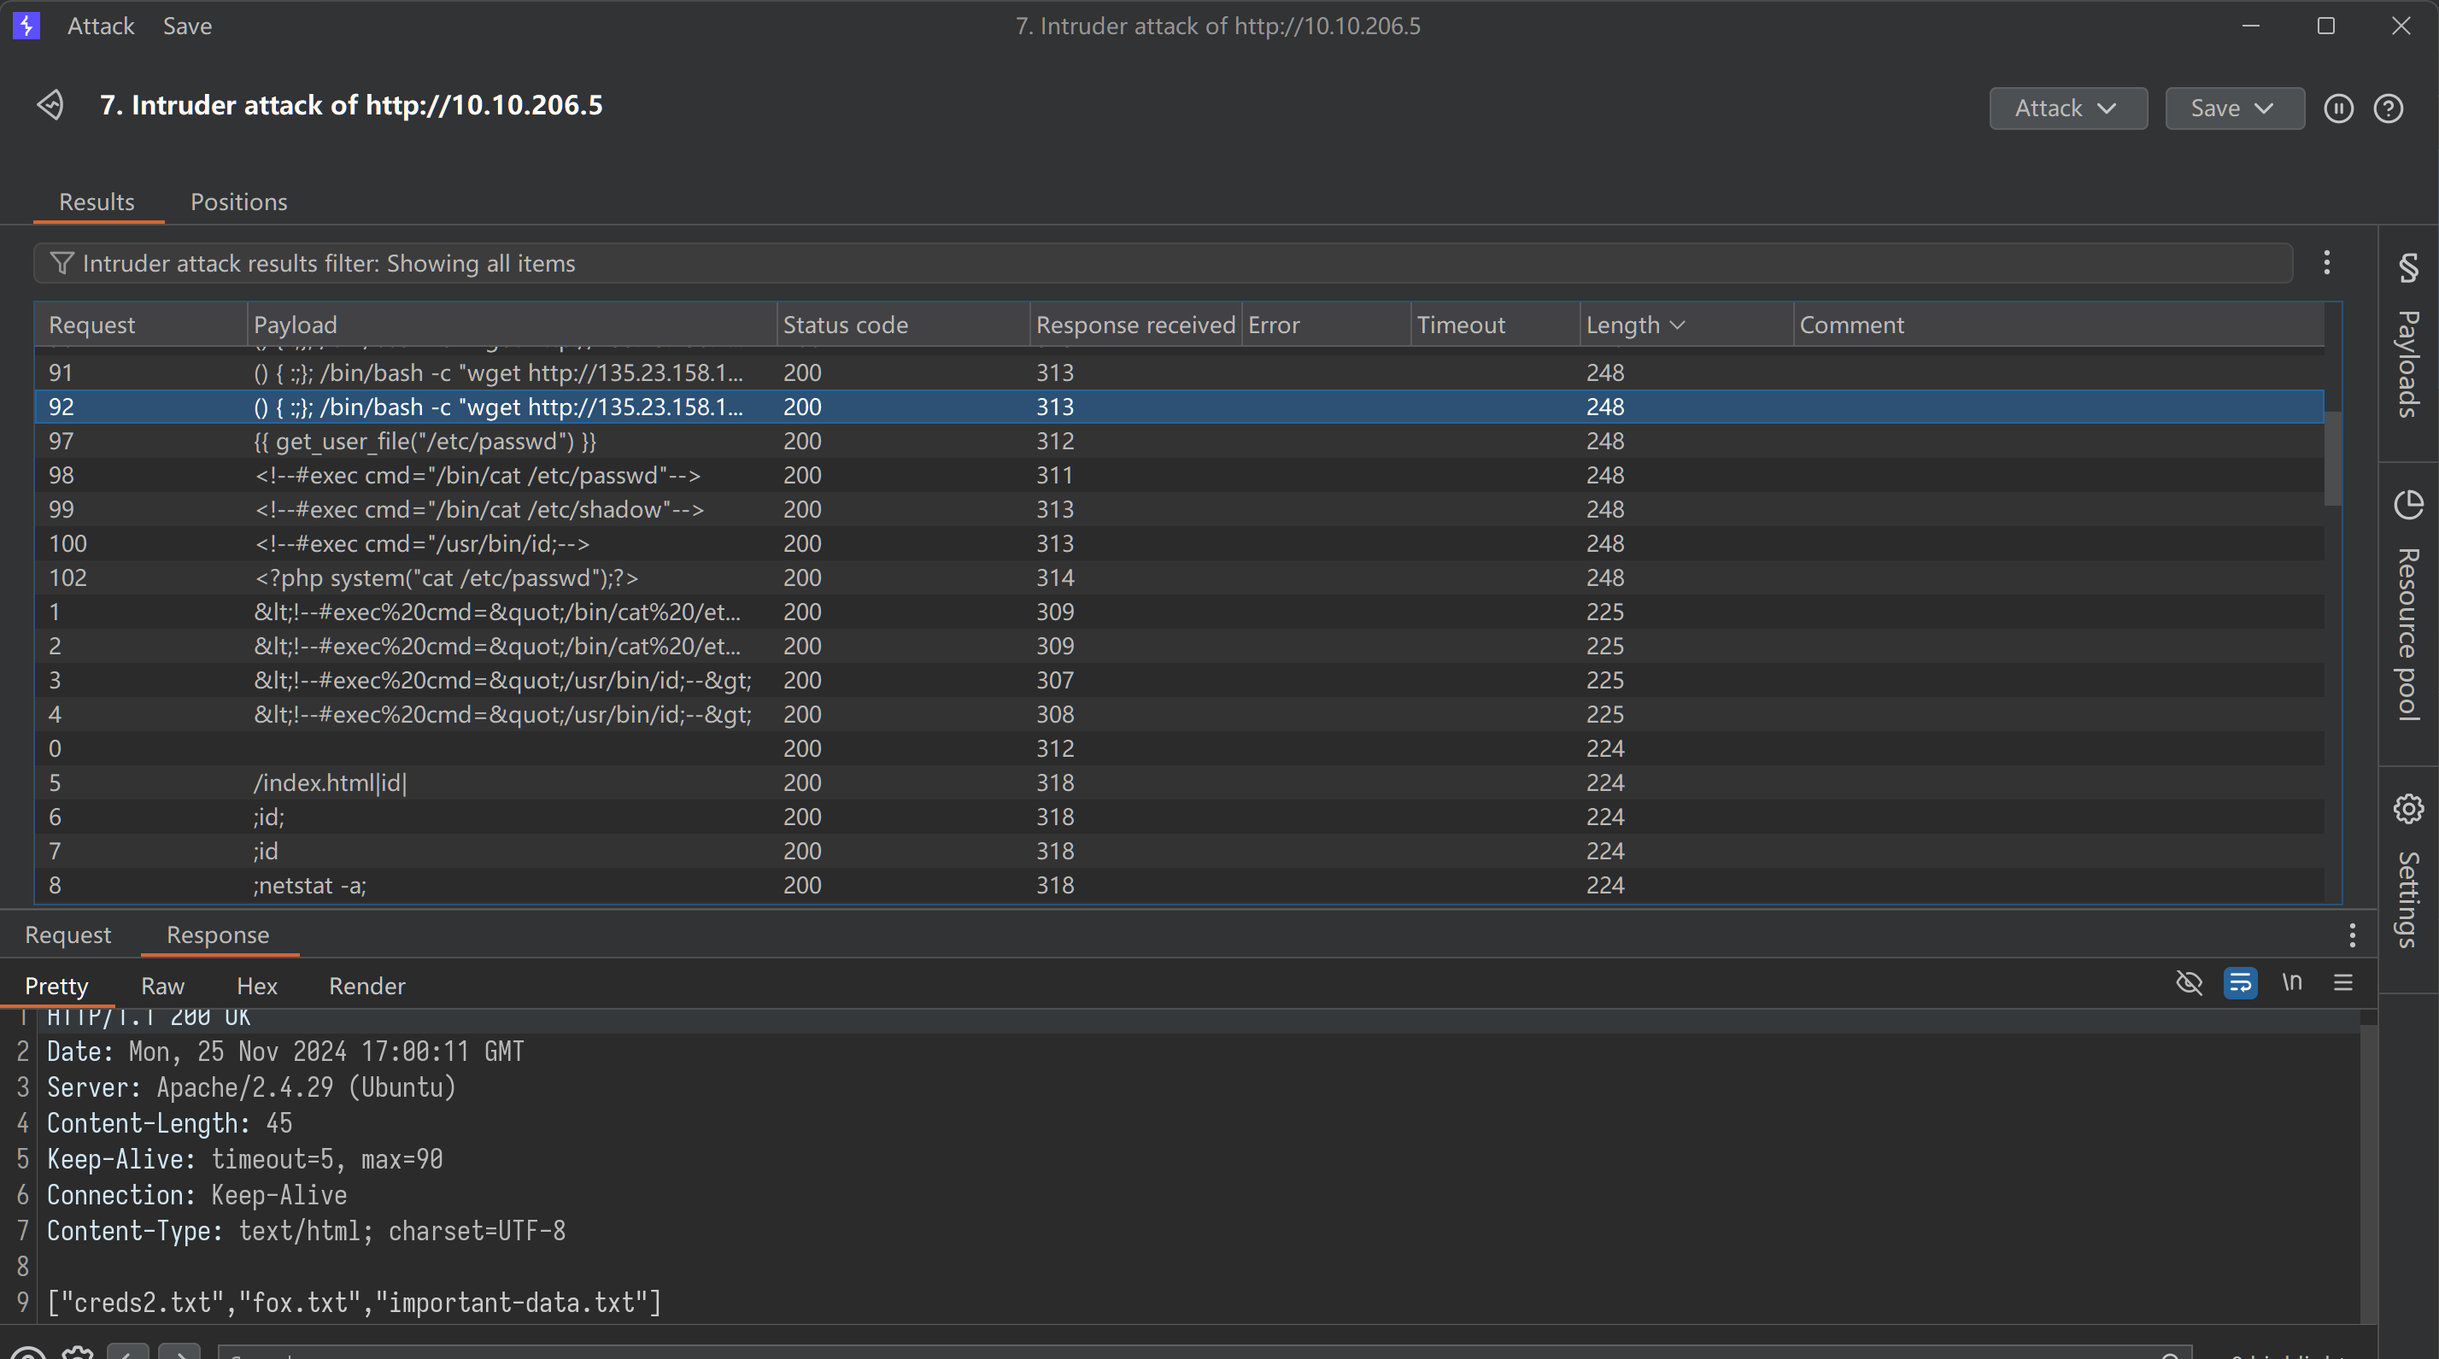This screenshot has height=1359, width=2439.
Task: Switch to the Positions tab
Action: click(x=238, y=202)
